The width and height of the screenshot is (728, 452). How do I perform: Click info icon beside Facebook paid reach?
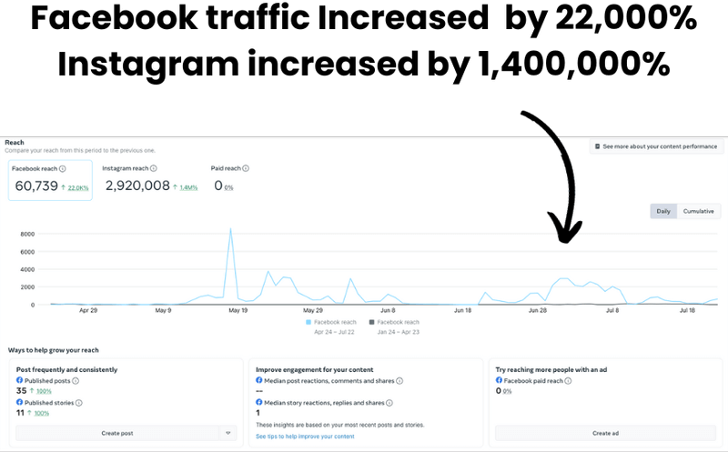[x=568, y=381]
